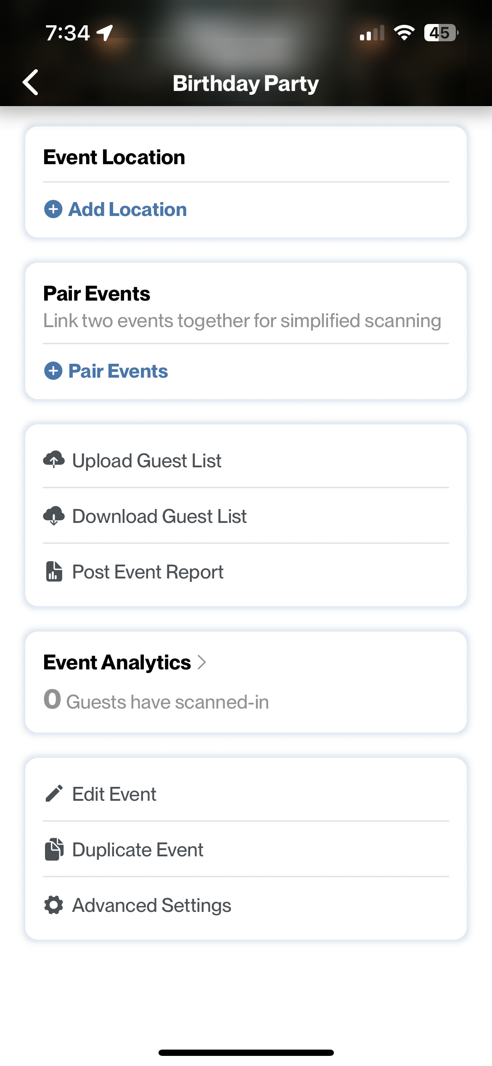Select Download Guest List
Viewport: 492px width, 1066px height.
[x=246, y=516]
